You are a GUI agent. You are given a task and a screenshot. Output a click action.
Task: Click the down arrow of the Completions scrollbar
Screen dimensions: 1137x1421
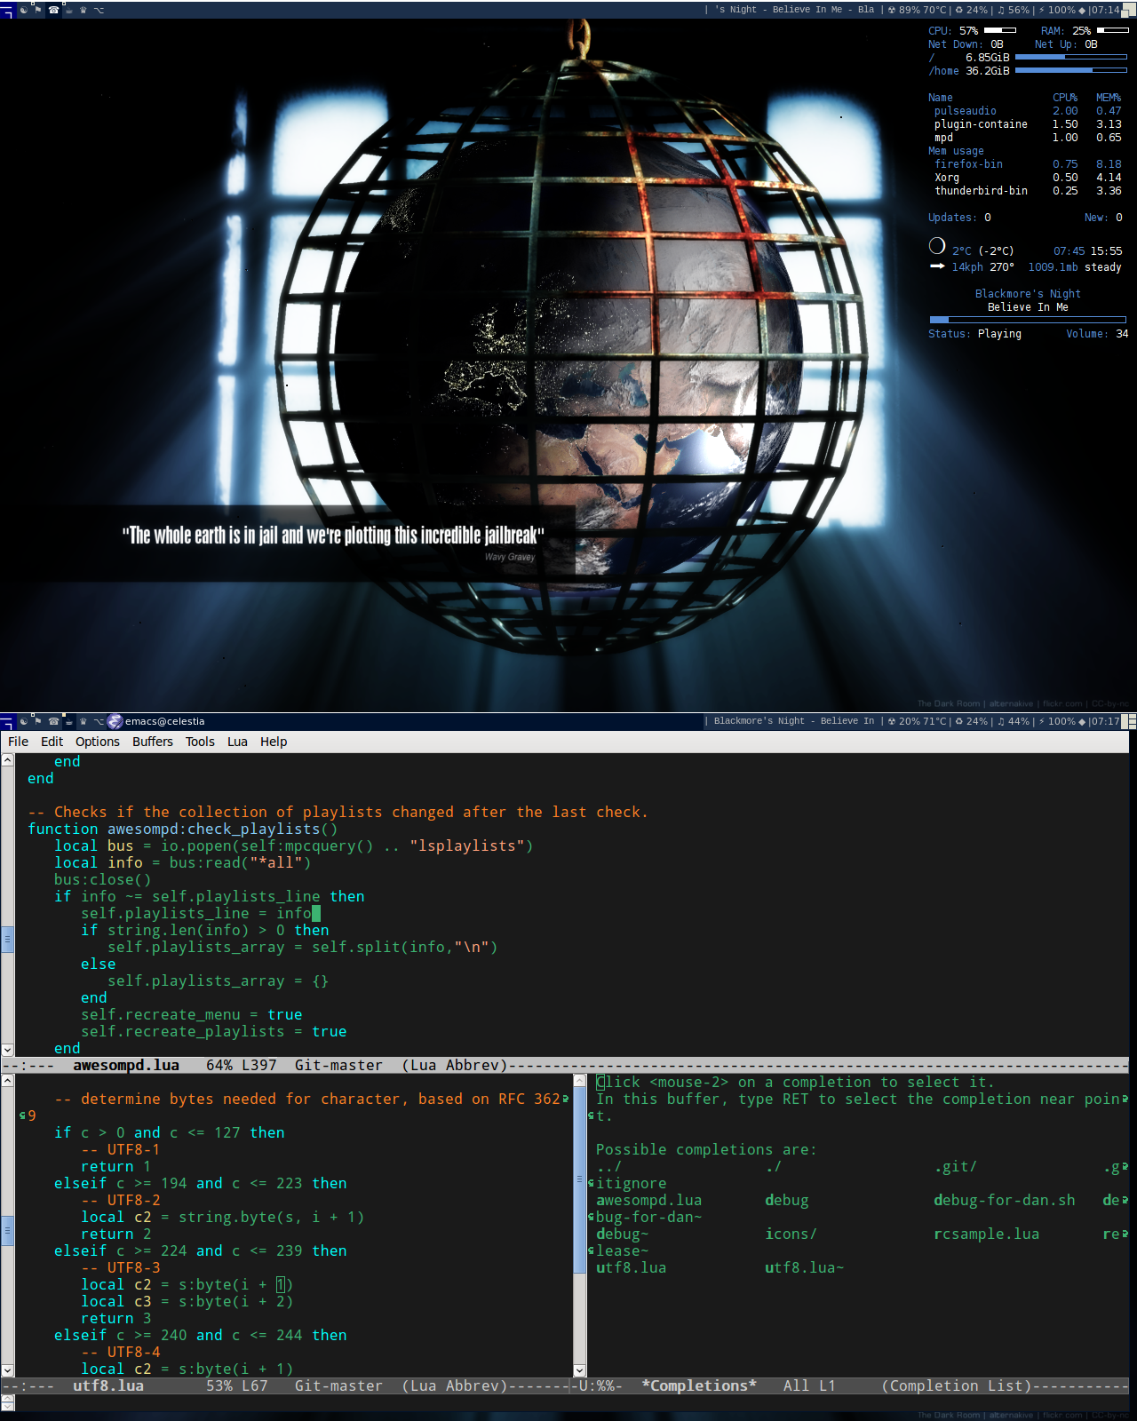[580, 1370]
